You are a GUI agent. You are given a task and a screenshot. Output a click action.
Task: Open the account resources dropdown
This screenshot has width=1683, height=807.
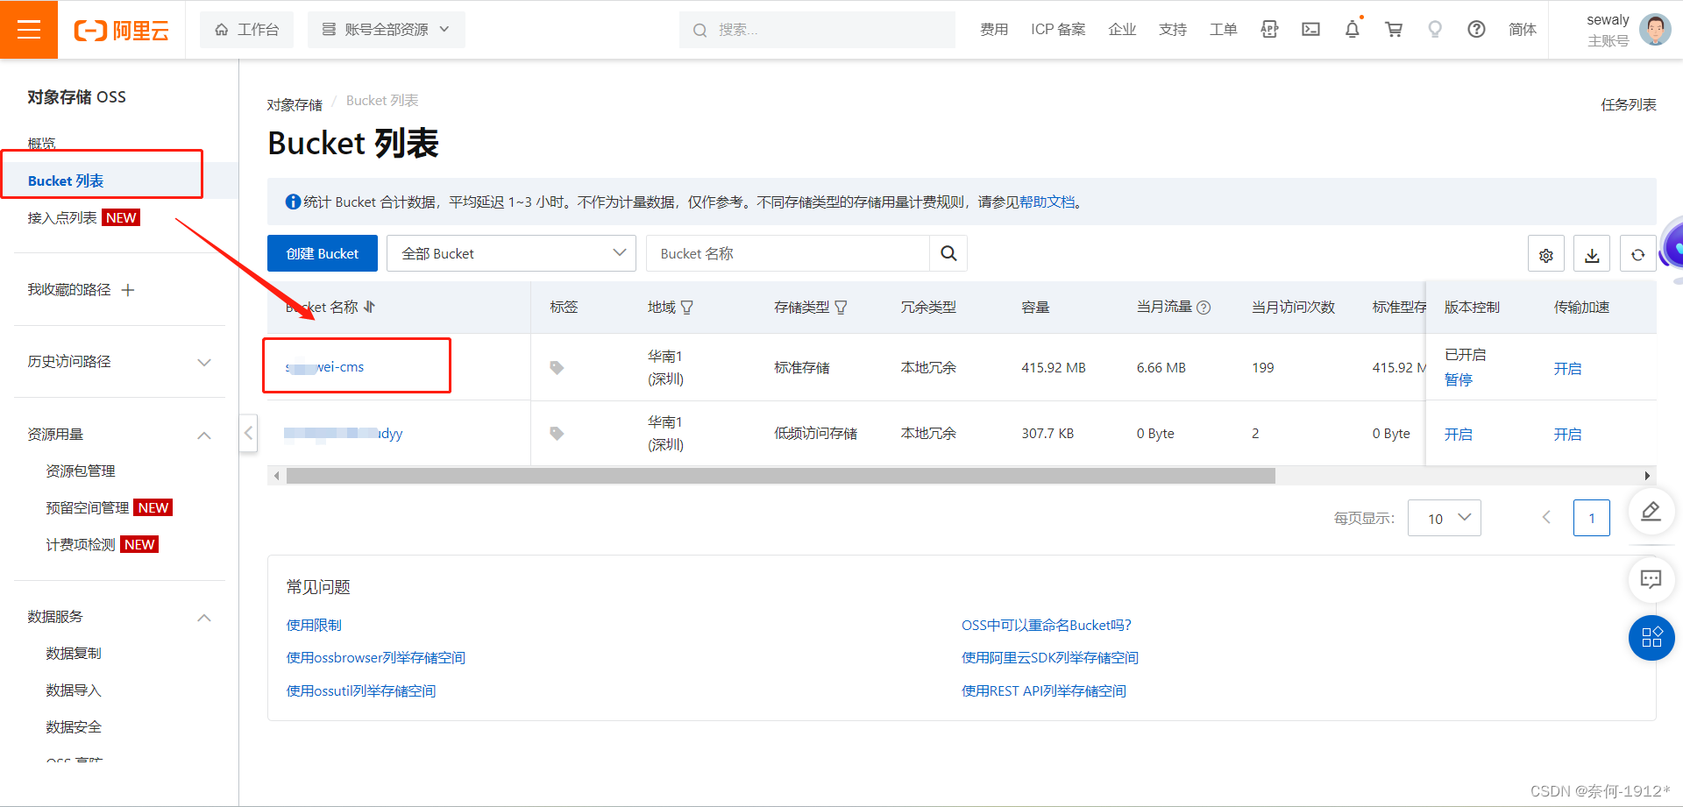387,30
